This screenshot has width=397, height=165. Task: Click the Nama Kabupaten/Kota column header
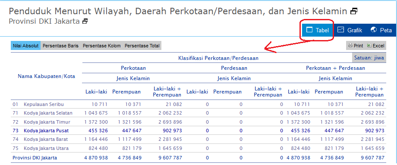[46, 76]
